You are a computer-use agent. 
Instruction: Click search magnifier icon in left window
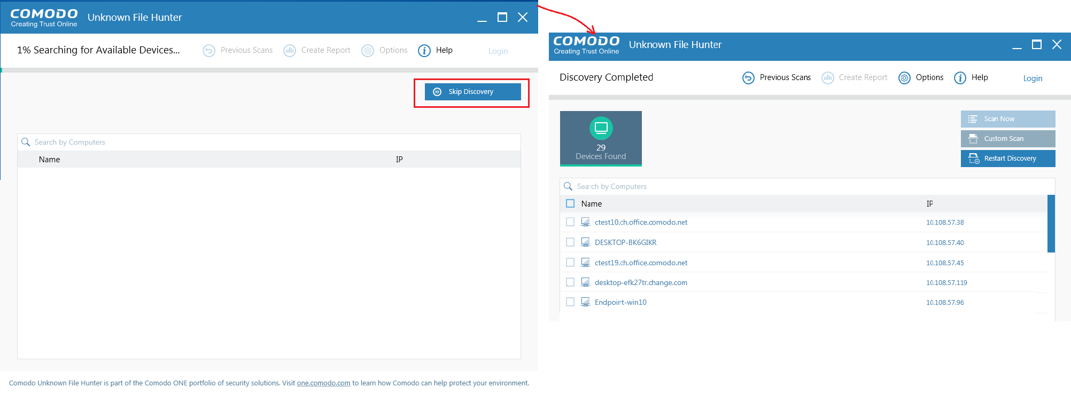25,142
